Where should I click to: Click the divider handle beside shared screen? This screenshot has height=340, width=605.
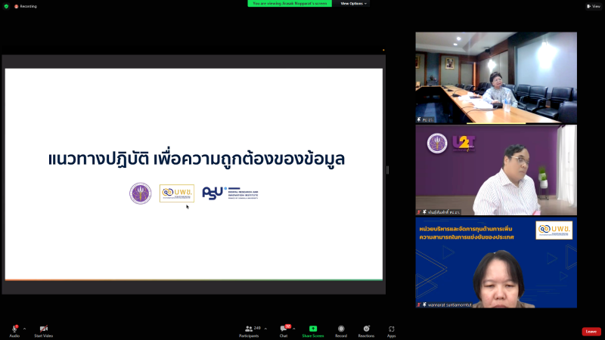pos(387,170)
